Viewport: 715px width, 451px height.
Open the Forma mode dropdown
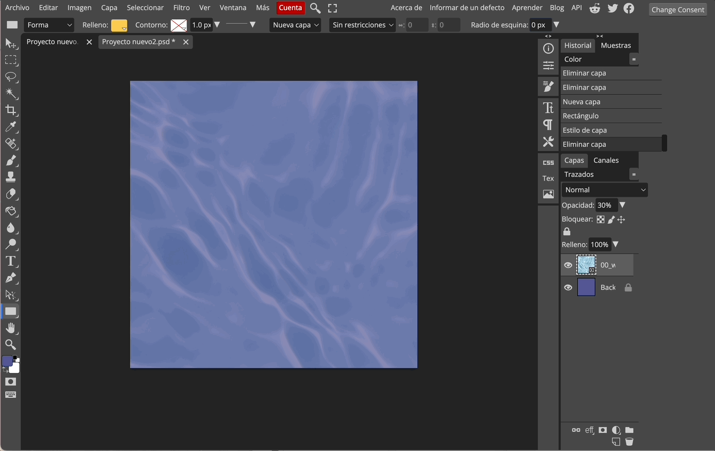(x=49, y=25)
